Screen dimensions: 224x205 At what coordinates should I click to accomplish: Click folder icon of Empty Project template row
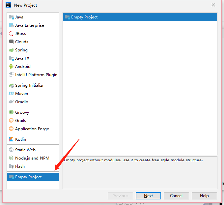[67, 17]
